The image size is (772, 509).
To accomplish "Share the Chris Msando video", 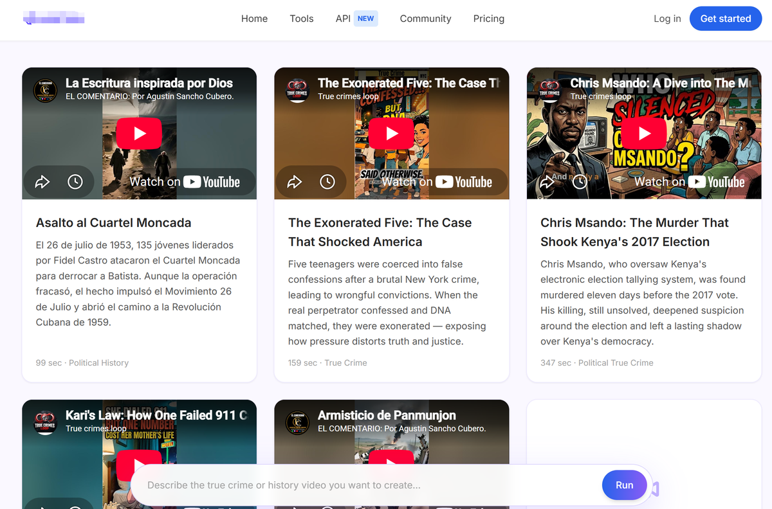I will [547, 182].
